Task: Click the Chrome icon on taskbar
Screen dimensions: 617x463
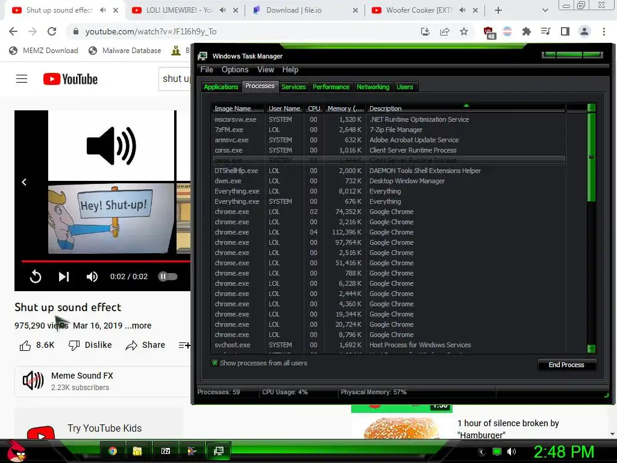Action: coord(113,451)
